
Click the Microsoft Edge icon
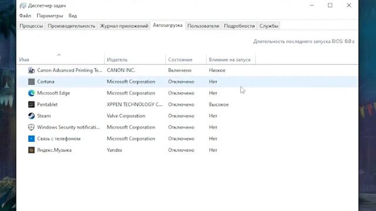click(x=31, y=93)
